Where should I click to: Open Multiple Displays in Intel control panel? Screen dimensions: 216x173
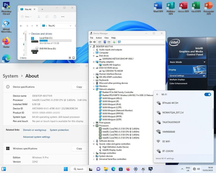177,80
